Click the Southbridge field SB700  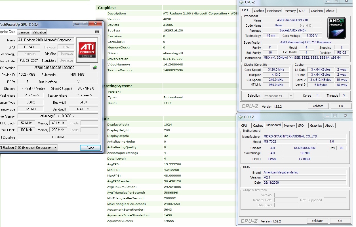(x=305, y=153)
